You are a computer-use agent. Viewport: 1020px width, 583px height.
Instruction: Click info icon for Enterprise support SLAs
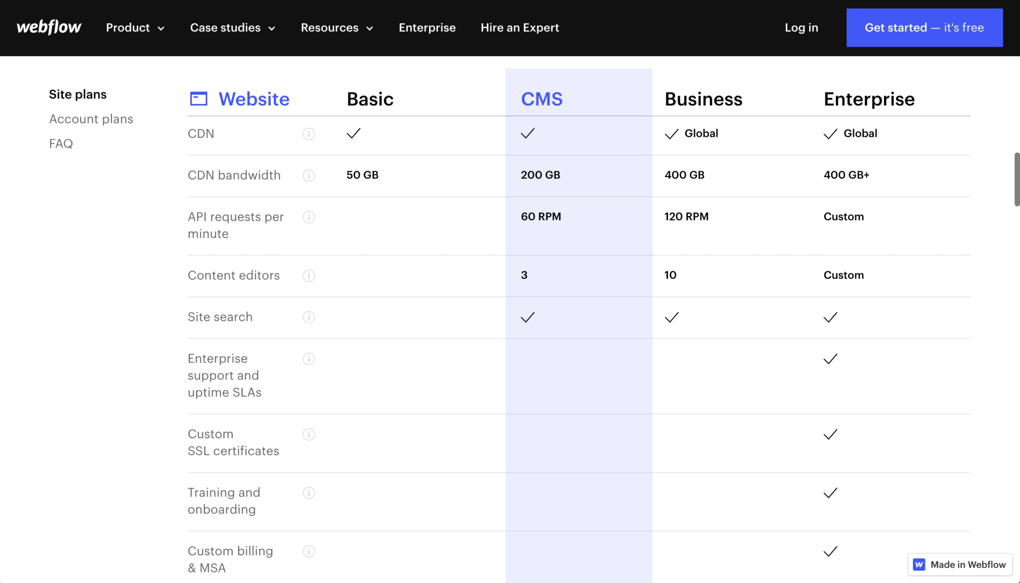coord(309,359)
